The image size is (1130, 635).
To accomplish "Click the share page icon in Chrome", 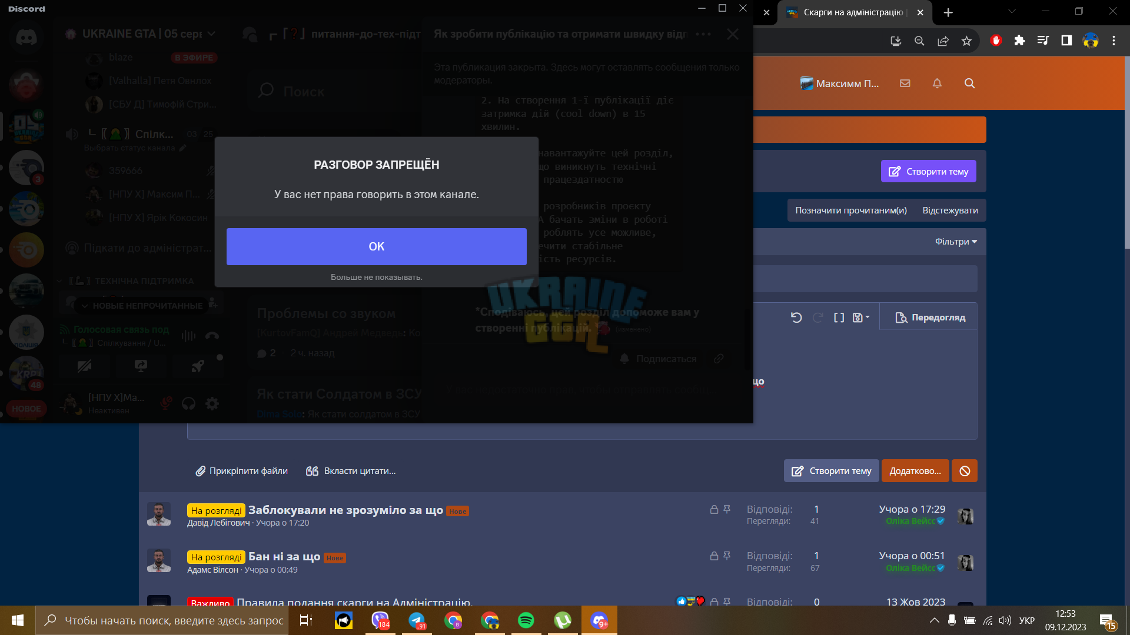I will (943, 41).
